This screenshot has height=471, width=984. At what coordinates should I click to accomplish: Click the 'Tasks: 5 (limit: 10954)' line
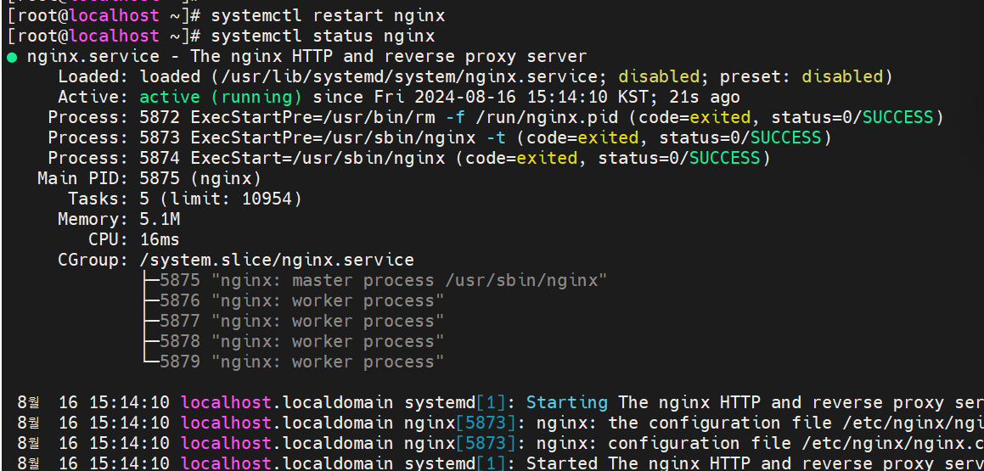[185, 199]
